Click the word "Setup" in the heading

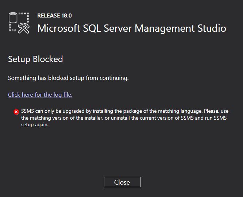tap(19, 59)
